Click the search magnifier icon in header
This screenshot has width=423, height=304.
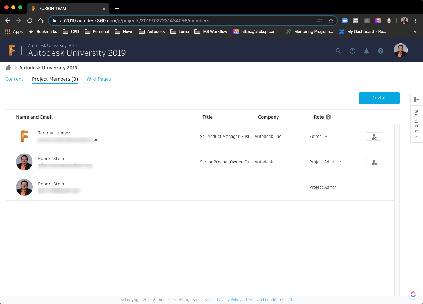tap(338, 51)
